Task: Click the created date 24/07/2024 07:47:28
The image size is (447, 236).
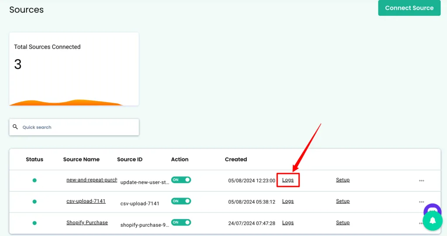Action: pos(252,223)
